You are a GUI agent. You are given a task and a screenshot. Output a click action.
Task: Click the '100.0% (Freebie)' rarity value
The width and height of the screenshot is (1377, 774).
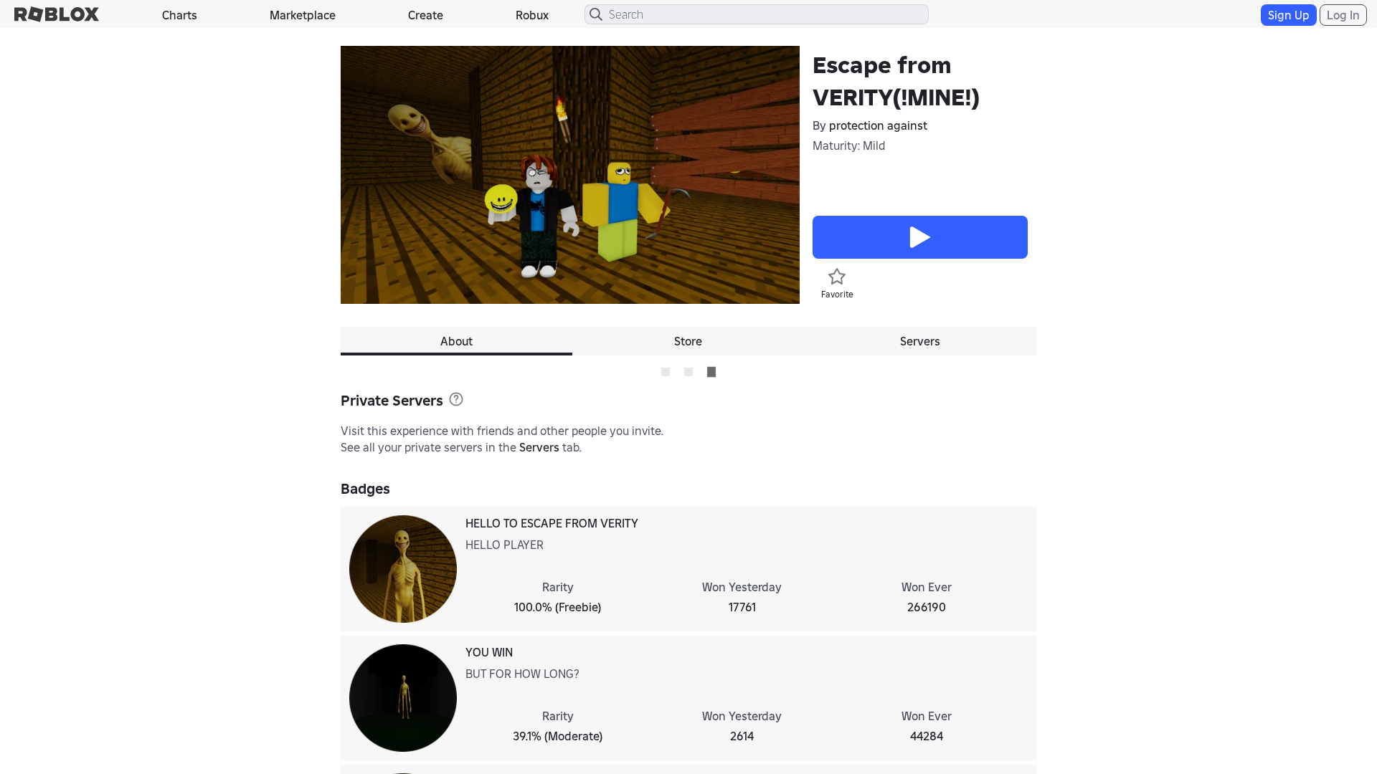[x=557, y=607]
